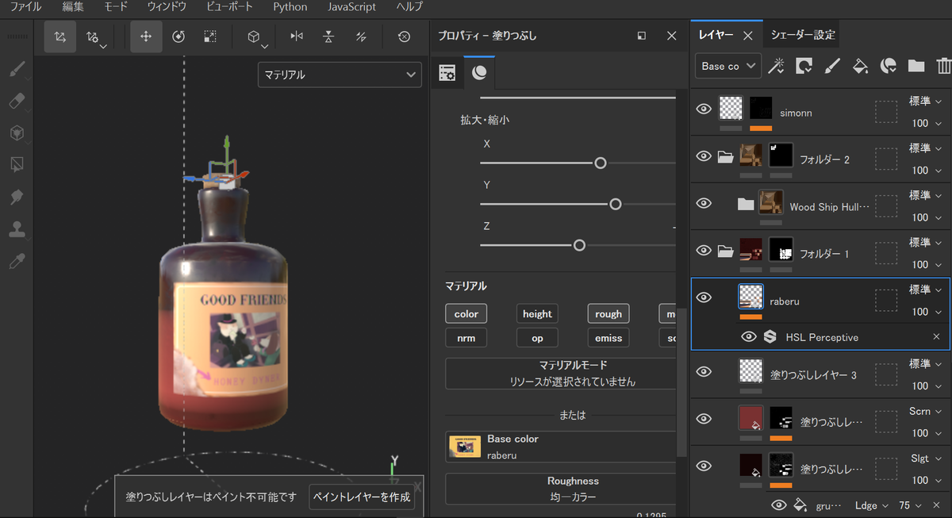Image resolution: width=952 pixels, height=518 pixels.
Task: Delete the selected layer with trash icon
Action: 943,66
